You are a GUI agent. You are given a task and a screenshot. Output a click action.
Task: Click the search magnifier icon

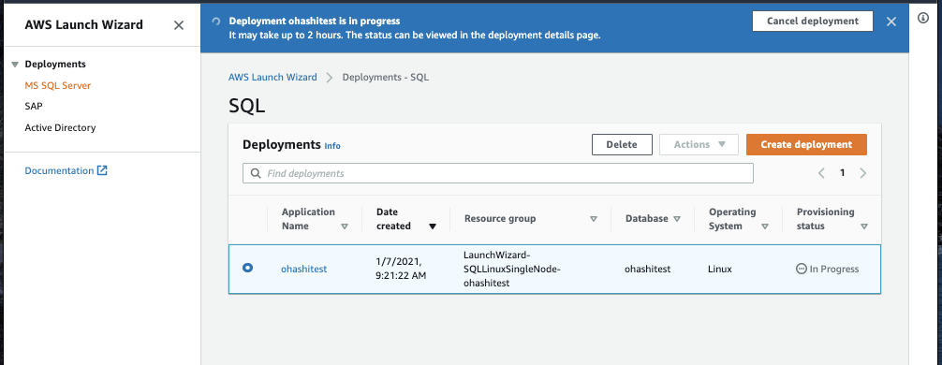(x=256, y=173)
